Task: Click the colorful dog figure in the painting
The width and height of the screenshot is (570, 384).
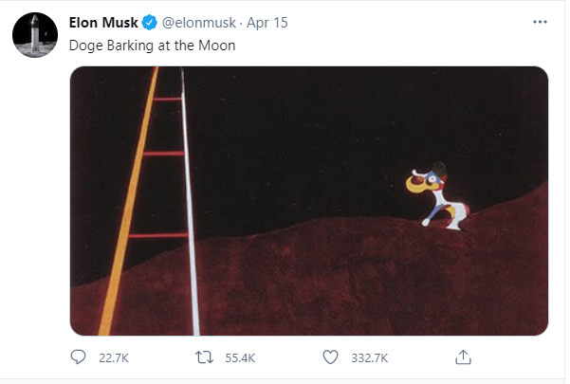Action: pyautogui.click(x=437, y=198)
